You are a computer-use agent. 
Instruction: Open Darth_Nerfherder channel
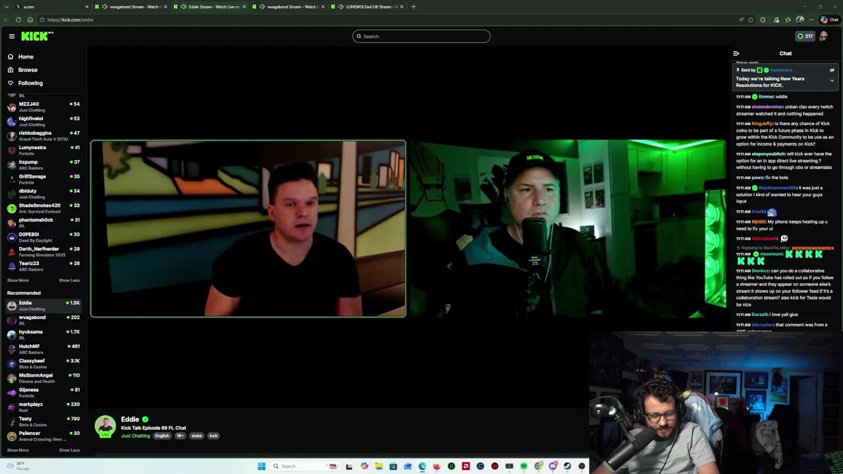43,251
